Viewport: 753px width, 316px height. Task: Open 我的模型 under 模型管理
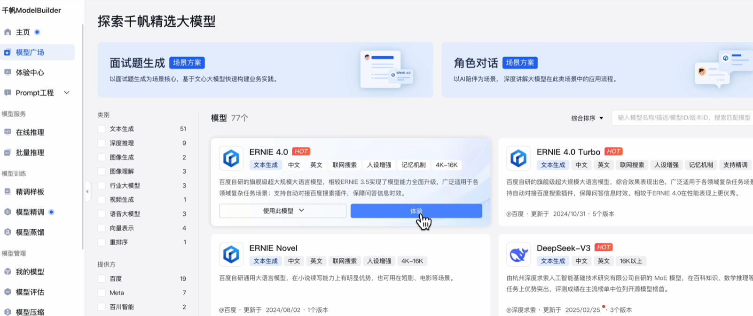(30, 272)
